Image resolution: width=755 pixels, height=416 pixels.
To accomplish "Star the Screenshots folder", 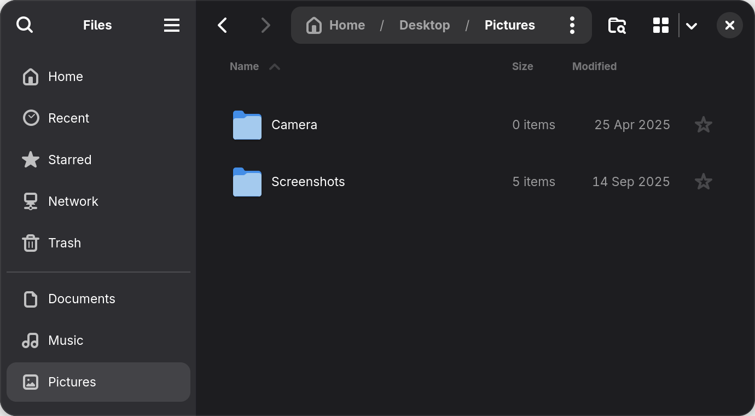I will tap(703, 182).
